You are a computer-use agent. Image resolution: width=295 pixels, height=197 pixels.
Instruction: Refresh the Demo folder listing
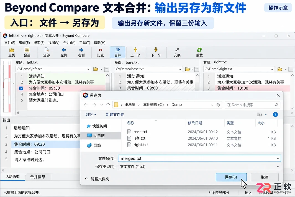(x=219, y=105)
